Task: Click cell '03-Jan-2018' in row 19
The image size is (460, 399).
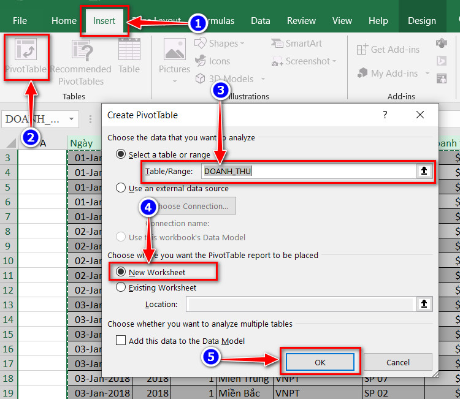Action: coord(100,392)
